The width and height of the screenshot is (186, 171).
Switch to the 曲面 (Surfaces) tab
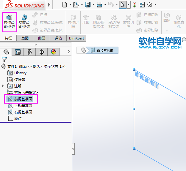tap(42, 38)
